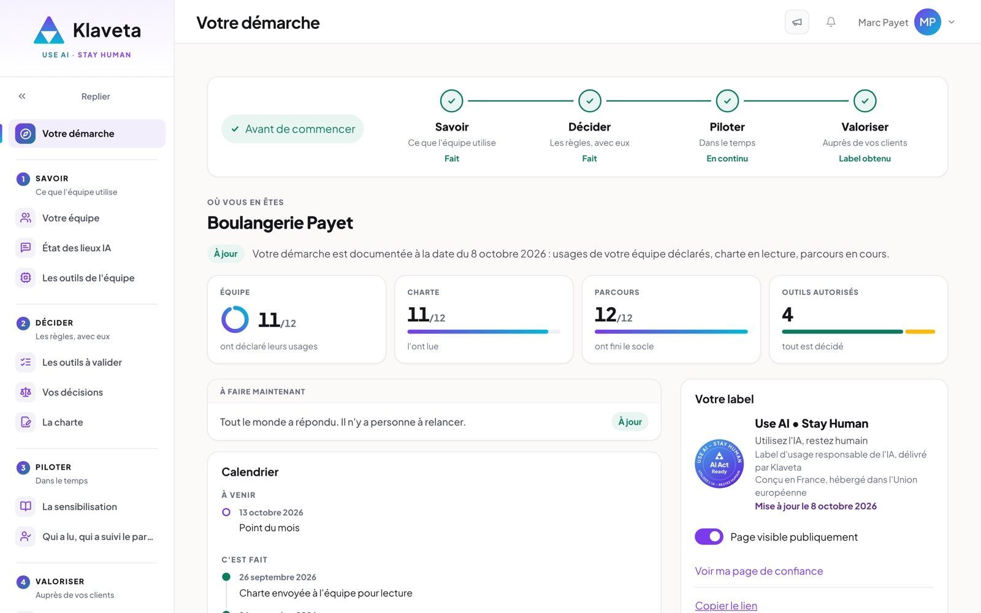Viewport: 981px width, 613px height.
Task: Toggle Page visible publiquement switch
Action: tap(709, 536)
